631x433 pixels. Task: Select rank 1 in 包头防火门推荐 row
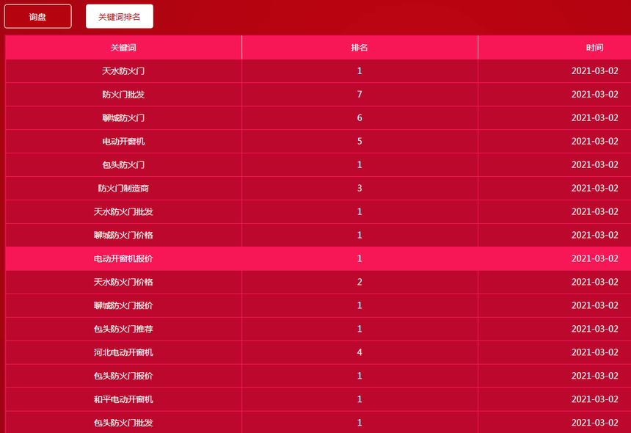[360, 329]
